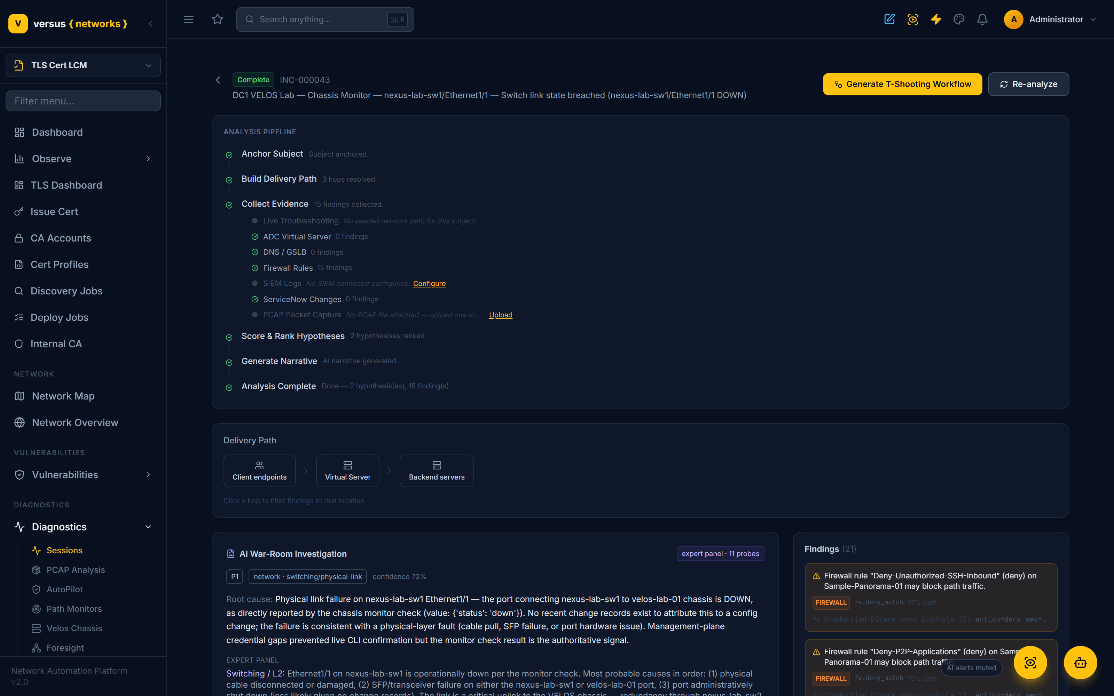Click the favorites star icon
The width and height of the screenshot is (1114, 696).
218,19
